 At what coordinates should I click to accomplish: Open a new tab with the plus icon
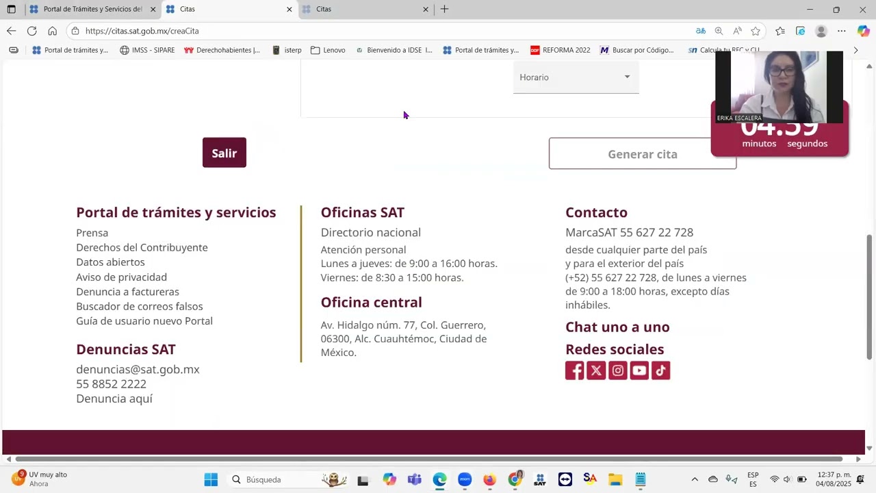pos(444,9)
